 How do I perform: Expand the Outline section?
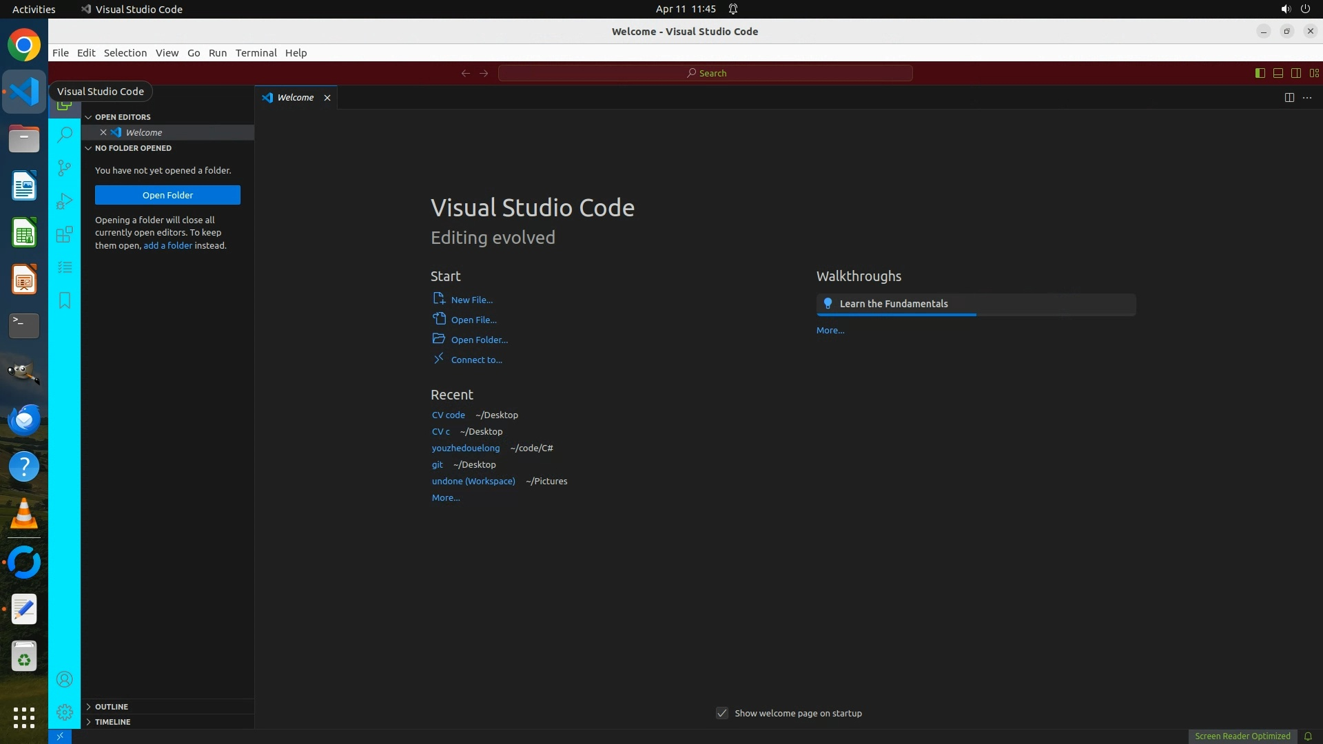(112, 707)
